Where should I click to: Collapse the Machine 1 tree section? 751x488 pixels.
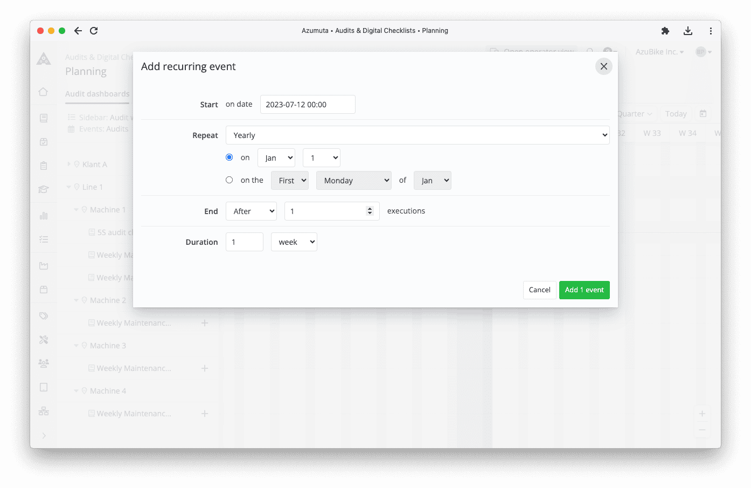76,209
